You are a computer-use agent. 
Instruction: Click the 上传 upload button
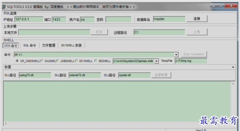(197, 32)
